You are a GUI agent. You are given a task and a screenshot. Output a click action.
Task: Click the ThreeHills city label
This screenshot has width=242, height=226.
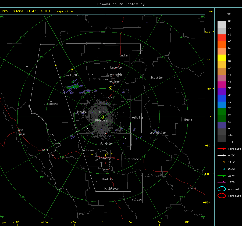(x=135, y=117)
